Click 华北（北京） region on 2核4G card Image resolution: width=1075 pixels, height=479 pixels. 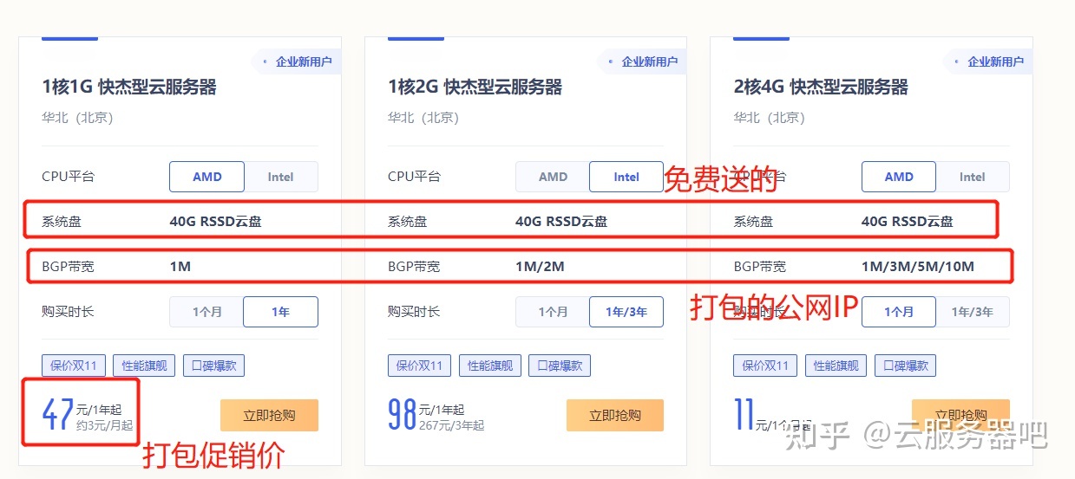(x=770, y=117)
